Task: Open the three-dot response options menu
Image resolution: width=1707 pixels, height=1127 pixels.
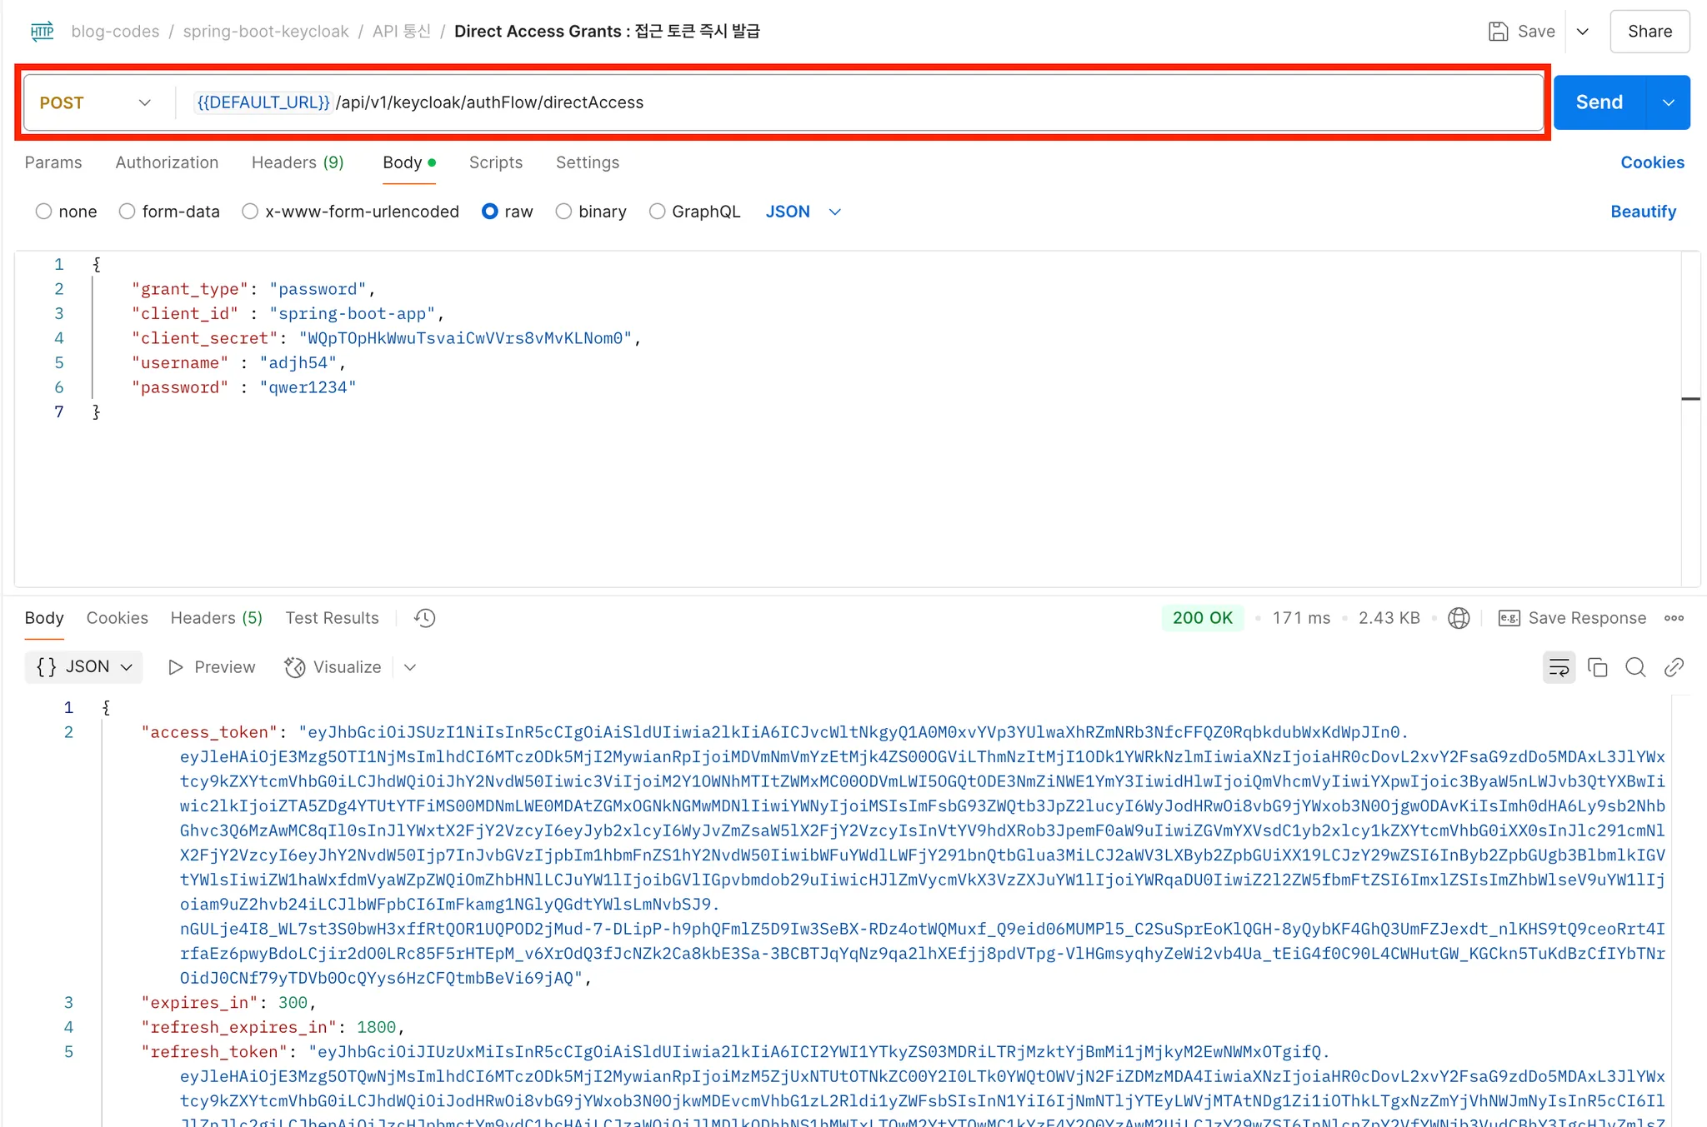Action: point(1674,618)
